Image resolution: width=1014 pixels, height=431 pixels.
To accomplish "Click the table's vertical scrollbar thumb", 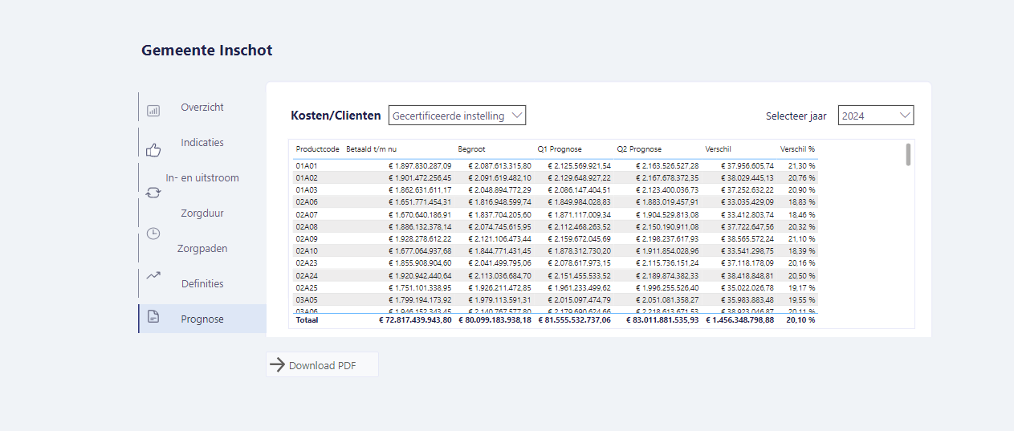I will point(908,154).
